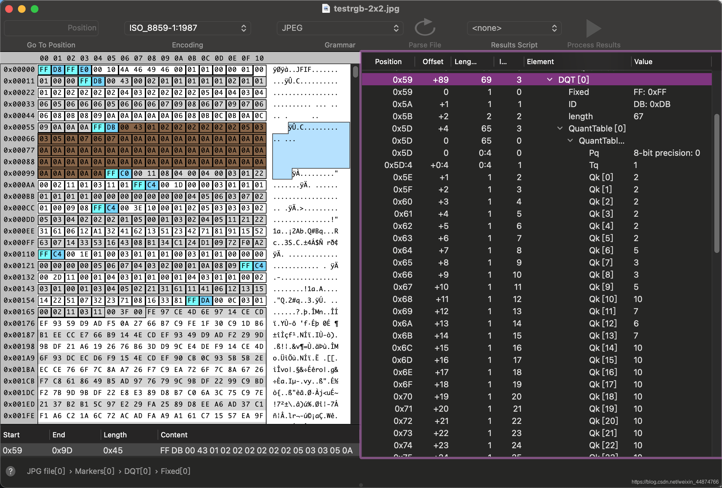Click the Position column header
The height and width of the screenshot is (488, 722).
[389, 61]
